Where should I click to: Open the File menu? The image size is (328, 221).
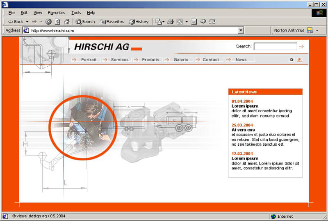coord(11,13)
